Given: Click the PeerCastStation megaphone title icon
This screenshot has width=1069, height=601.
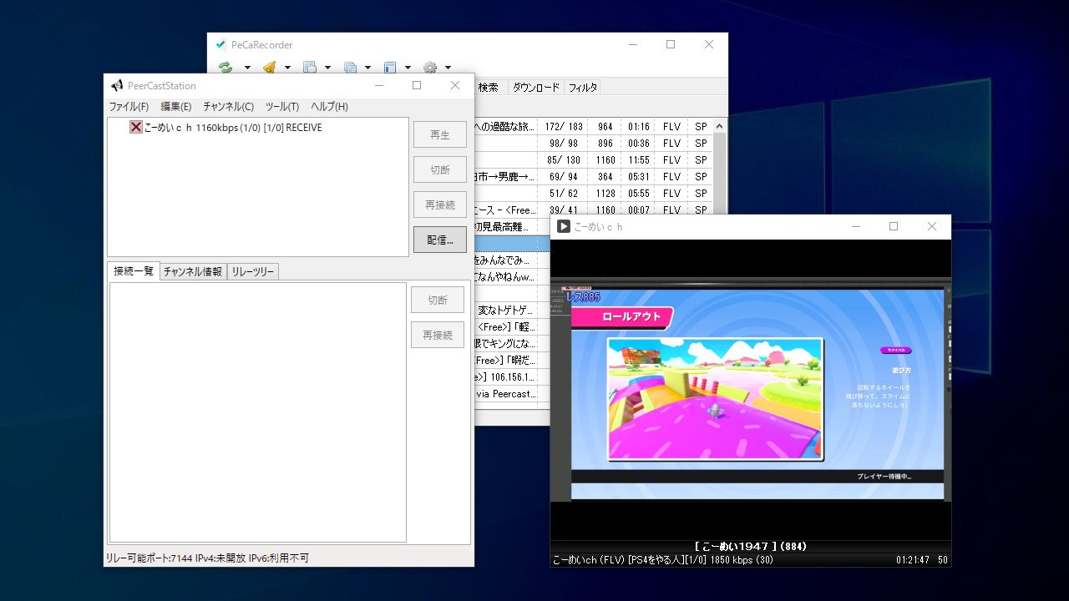Looking at the screenshot, I should point(117,85).
